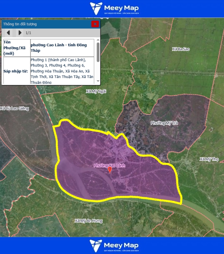224x254 pixels.
Task: Click the previous result arrow in popup
Action: click(x=9, y=33)
